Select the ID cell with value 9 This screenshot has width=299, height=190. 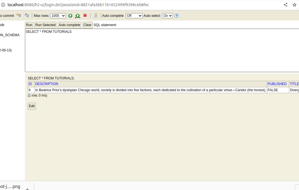pos(31,90)
